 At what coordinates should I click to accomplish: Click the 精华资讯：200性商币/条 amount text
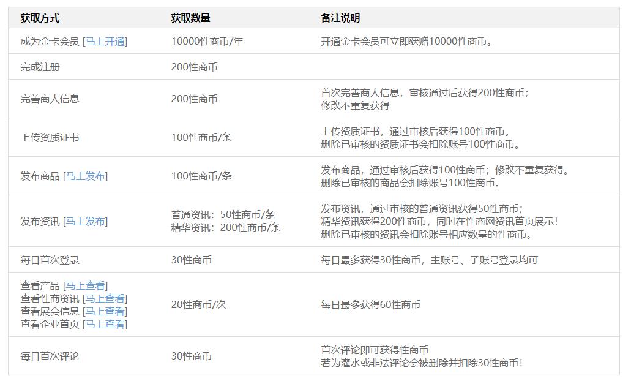click(x=226, y=228)
